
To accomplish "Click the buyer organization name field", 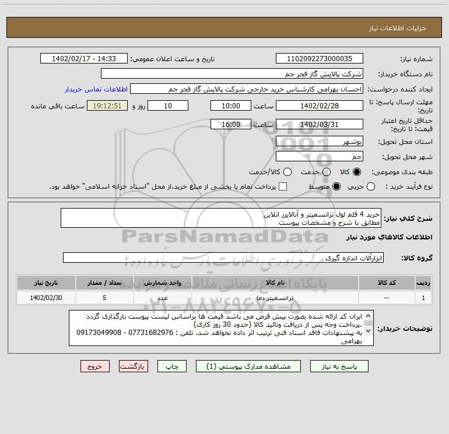I will coord(232,74).
